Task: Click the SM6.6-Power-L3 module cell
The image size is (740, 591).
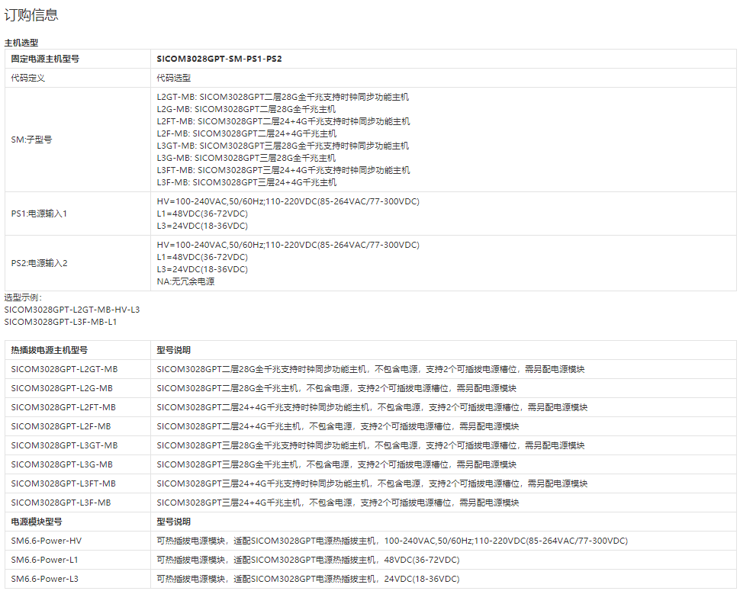Action: [45, 579]
